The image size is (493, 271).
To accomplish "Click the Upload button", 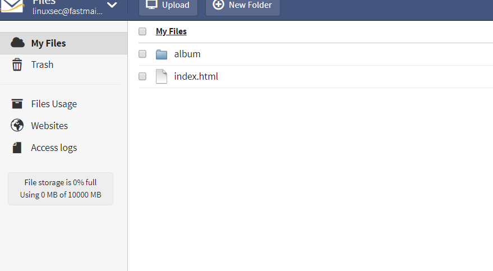I will point(168,6).
